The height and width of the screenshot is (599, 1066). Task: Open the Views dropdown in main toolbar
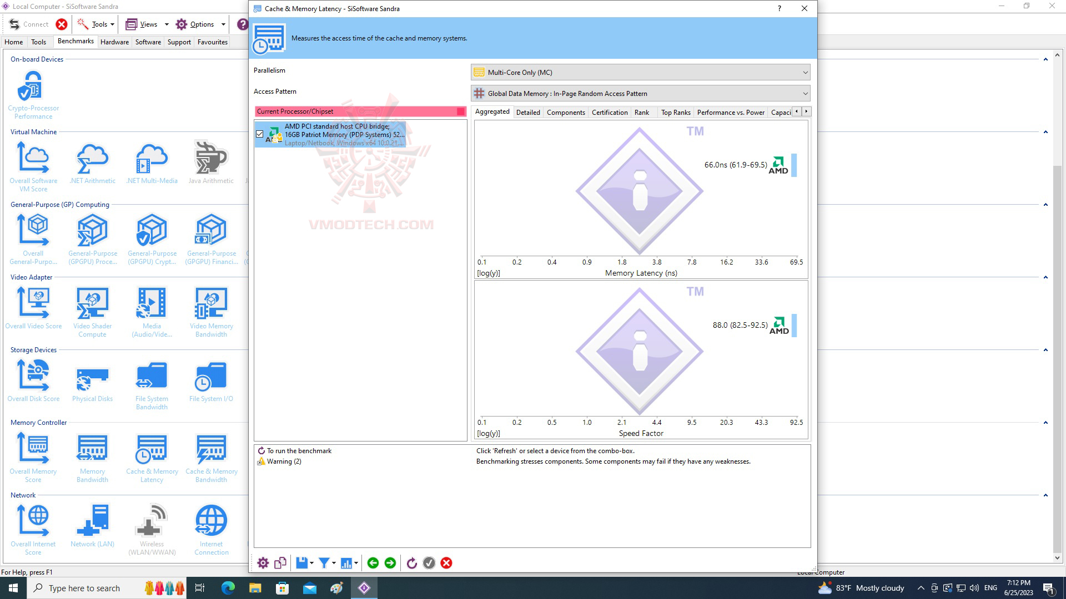[167, 24]
